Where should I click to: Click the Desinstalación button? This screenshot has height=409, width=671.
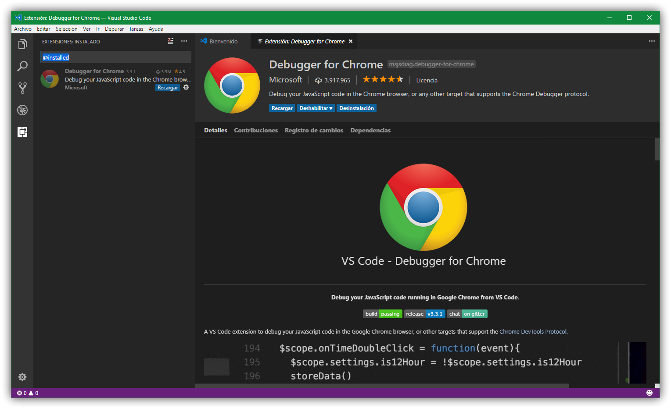[356, 108]
